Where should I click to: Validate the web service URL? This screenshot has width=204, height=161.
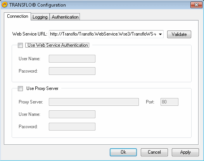coord(179,34)
